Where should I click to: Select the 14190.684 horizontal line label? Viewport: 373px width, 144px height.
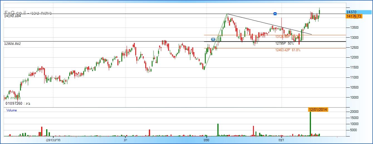(x=13, y=16)
